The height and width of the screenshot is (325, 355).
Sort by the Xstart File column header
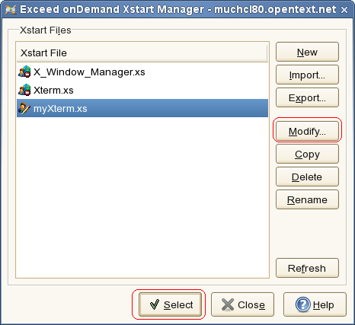[142, 53]
